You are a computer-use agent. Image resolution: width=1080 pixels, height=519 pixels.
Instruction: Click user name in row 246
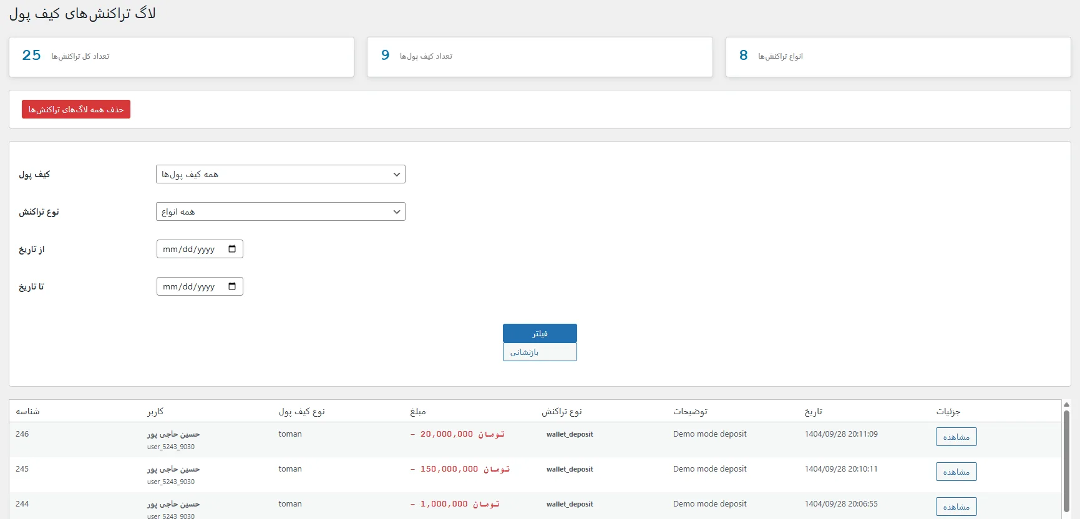[x=173, y=434]
